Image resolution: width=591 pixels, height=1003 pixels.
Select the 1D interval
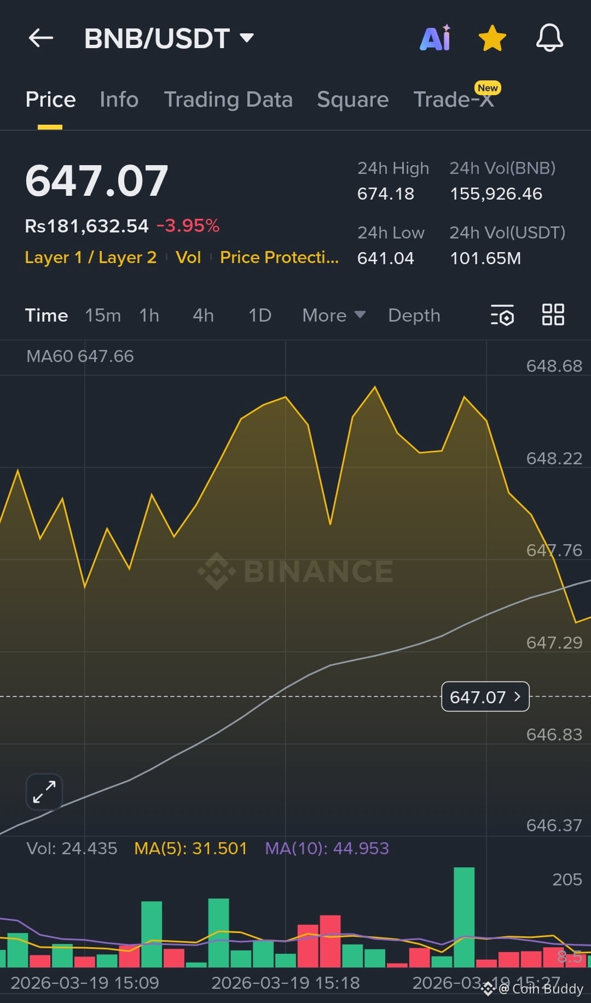(260, 316)
